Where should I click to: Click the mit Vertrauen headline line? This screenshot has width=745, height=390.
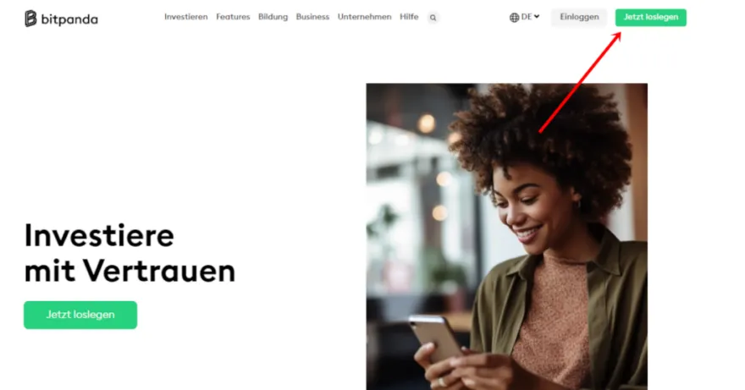click(130, 271)
